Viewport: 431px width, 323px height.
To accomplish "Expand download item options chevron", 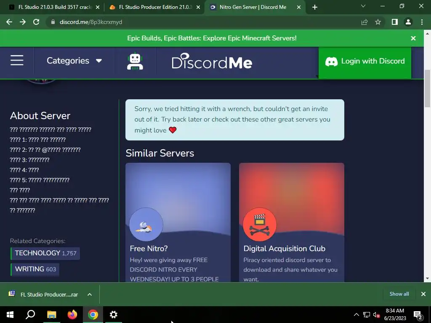I will pos(90,294).
